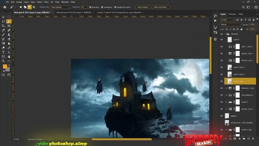Click the Tolerance input field
The image size is (259, 146).
tap(85, 7)
